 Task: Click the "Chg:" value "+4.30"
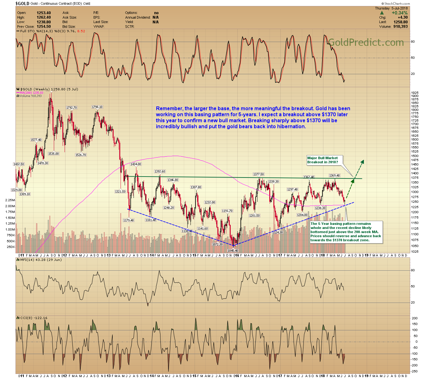pos(403,17)
